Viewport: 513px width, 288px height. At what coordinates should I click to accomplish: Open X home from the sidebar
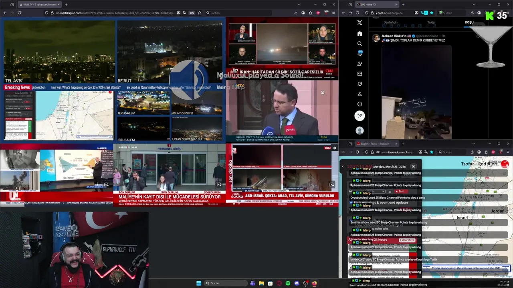(x=360, y=34)
